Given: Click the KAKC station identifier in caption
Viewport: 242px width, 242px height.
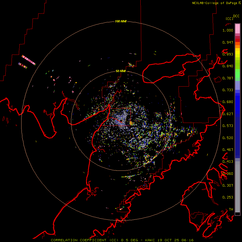Looking at the screenshot, I should (150, 240).
